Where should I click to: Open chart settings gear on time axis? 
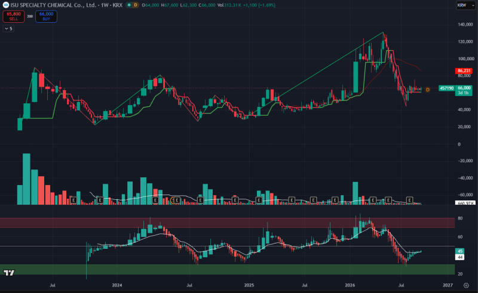(466, 285)
